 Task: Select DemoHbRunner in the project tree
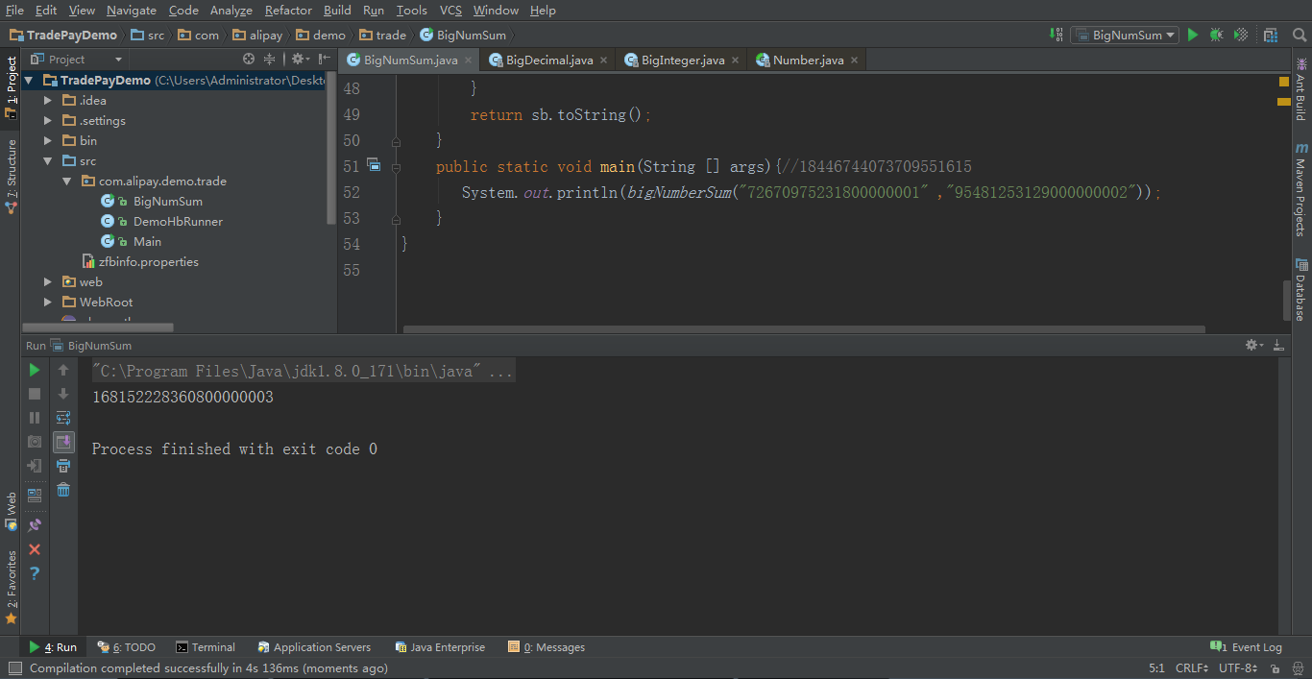[x=178, y=222]
